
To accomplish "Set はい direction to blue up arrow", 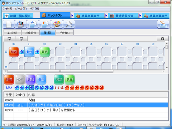I will point(17,87).
